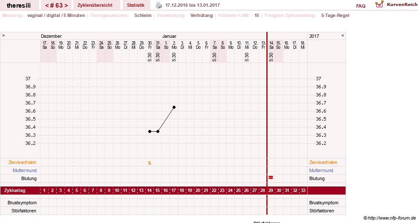Click the temperature point at 36.65 on 2 January

(x=174, y=107)
